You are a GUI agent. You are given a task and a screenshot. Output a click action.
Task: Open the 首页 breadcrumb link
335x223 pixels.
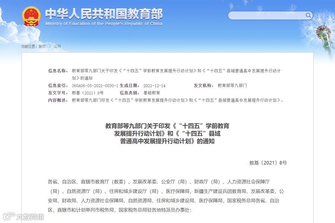tap(42, 46)
